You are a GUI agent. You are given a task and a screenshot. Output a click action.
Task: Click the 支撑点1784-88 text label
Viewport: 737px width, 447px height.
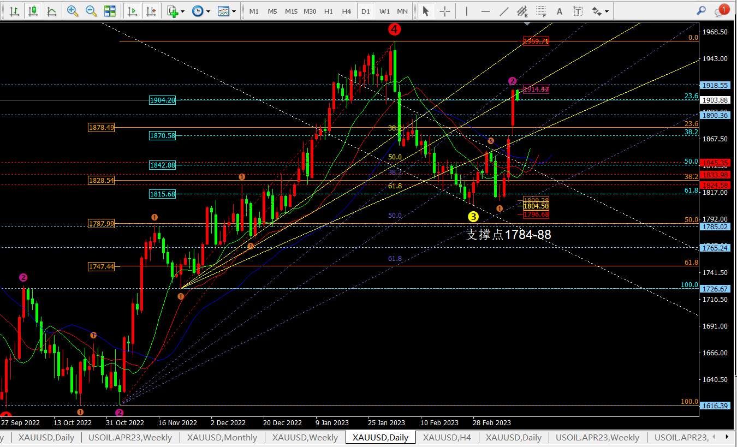(x=508, y=235)
